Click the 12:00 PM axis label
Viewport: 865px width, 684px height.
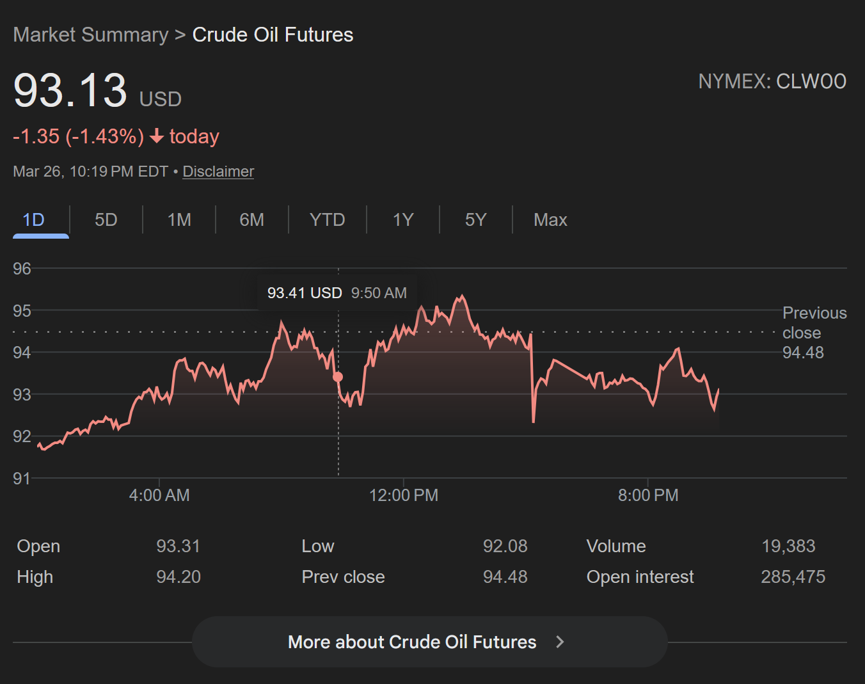404,495
